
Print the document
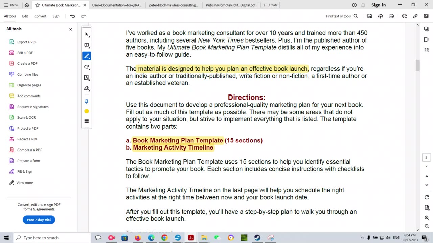tap(391, 16)
